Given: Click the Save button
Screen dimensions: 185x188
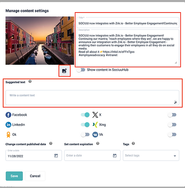Looking at the screenshot, I should point(14,176).
